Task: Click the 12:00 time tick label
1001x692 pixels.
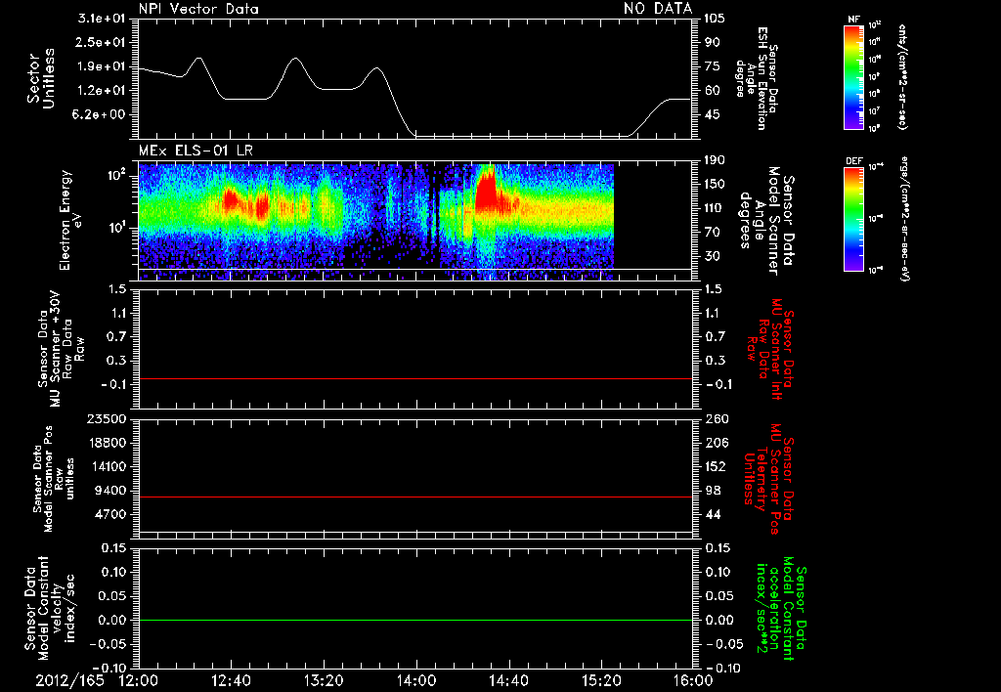Action: click(139, 680)
